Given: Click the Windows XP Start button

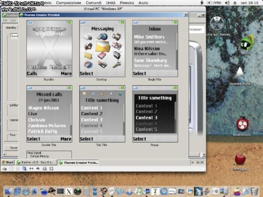Looking at the screenshot, I should pos(8,162).
